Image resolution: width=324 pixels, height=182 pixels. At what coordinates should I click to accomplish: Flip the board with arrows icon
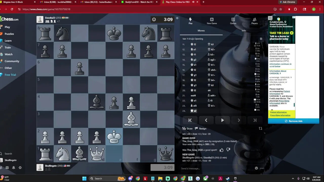260,128
